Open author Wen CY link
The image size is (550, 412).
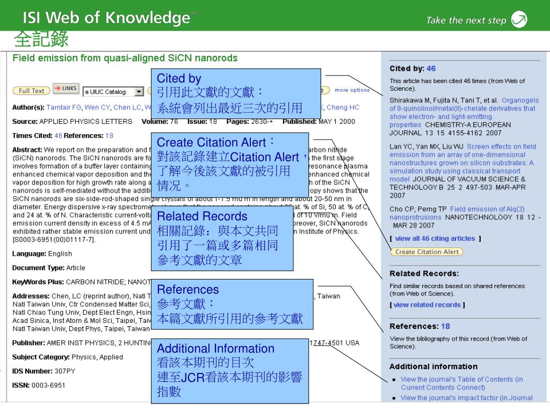pos(97,107)
